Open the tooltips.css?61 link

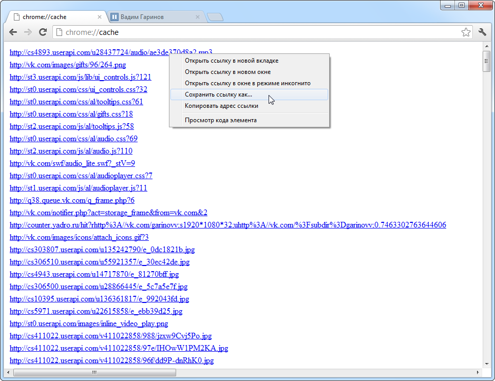pyautogui.click(x=76, y=102)
